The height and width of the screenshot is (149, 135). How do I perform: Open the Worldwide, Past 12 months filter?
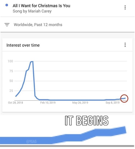38,25
